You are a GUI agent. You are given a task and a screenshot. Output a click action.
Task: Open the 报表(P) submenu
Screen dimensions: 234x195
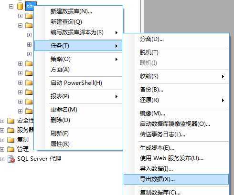[x=78, y=96]
